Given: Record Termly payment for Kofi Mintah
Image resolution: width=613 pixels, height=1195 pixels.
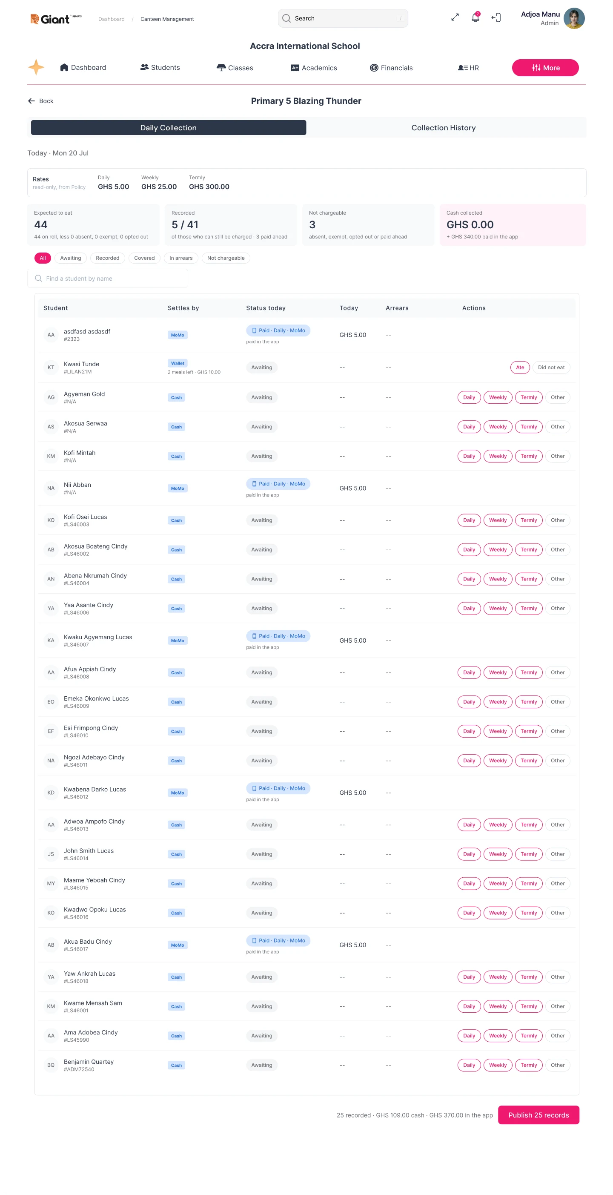Looking at the screenshot, I should tap(528, 457).
